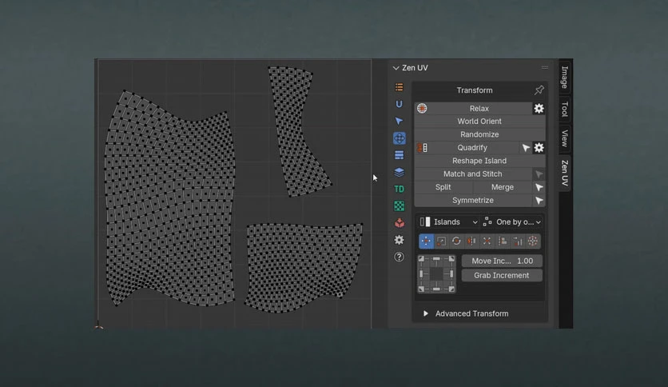Select the 2D cursor transform mode icon
Image resolution: width=668 pixels, height=387 pixels.
coord(533,241)
